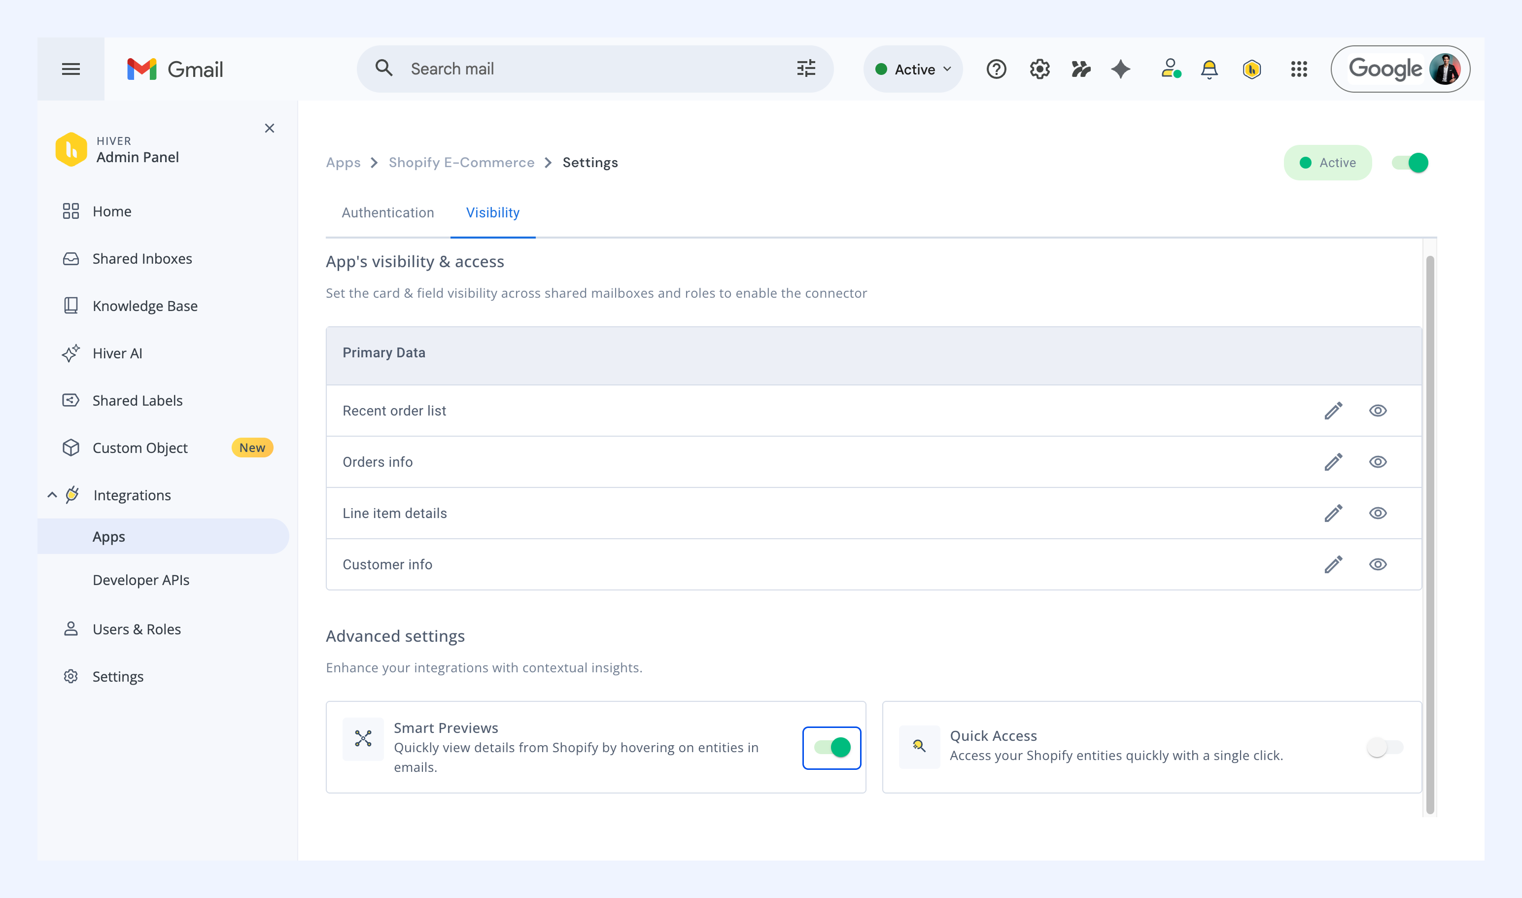Toggle visibility of Line item details

(x=1378, y=514)
